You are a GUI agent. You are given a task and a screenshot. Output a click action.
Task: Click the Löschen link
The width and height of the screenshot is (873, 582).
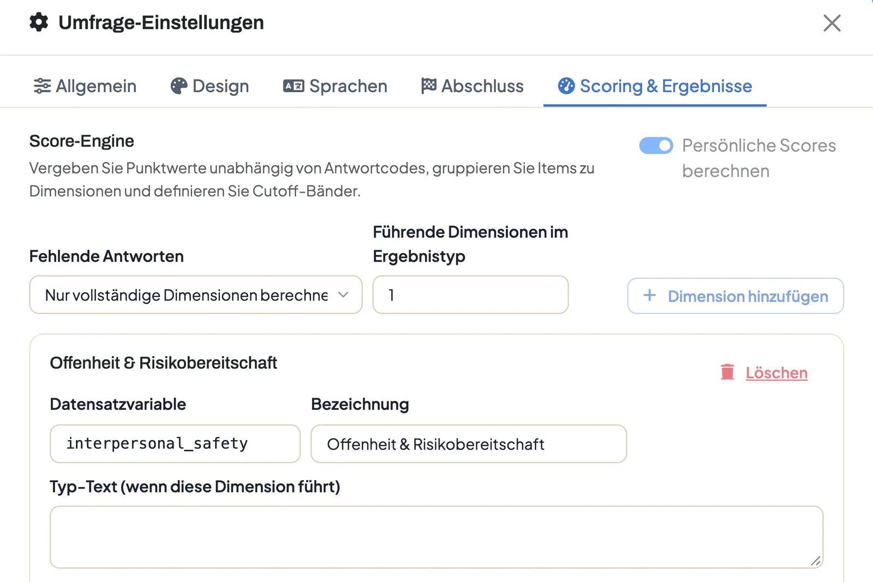(776, 373)
